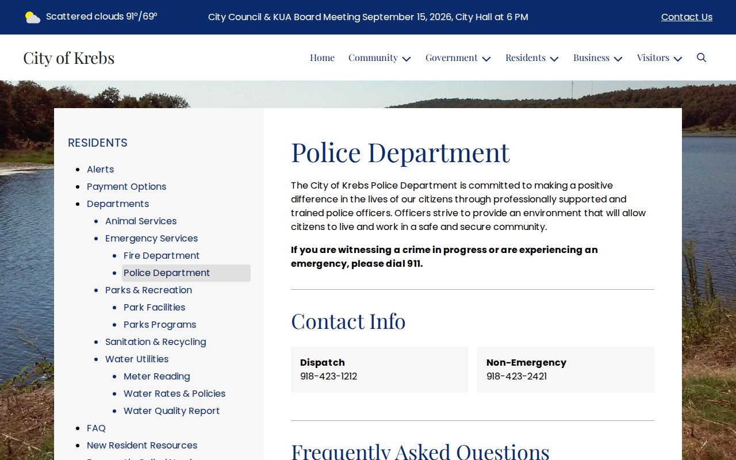This screenshot has width=736, height=460.
Task: Expand the Community menu chevron
Action: [x=407, y=59]
